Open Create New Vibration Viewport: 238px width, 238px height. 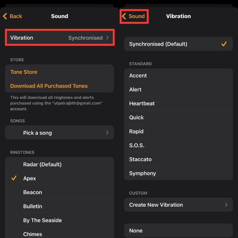[178, 205]
